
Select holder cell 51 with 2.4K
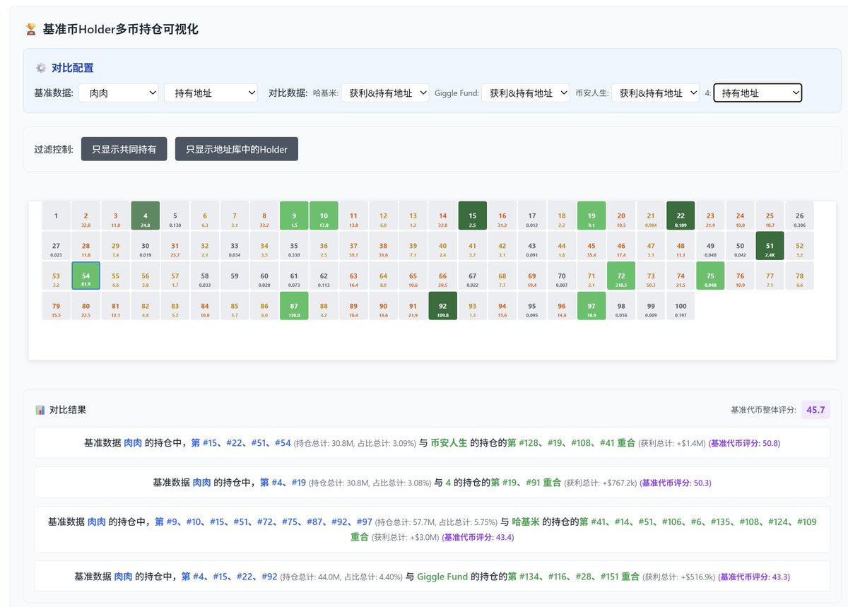770,246
